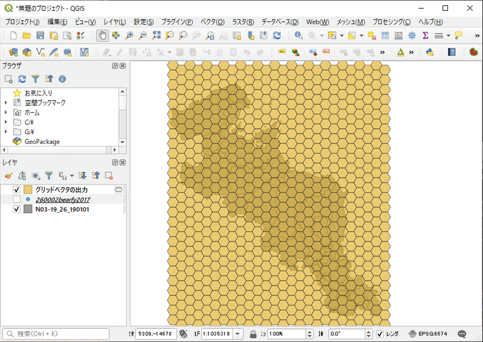The height and width of the screenshot is (342, 483).
Task: Open the Style Manager icon
Action: (80, 36)
